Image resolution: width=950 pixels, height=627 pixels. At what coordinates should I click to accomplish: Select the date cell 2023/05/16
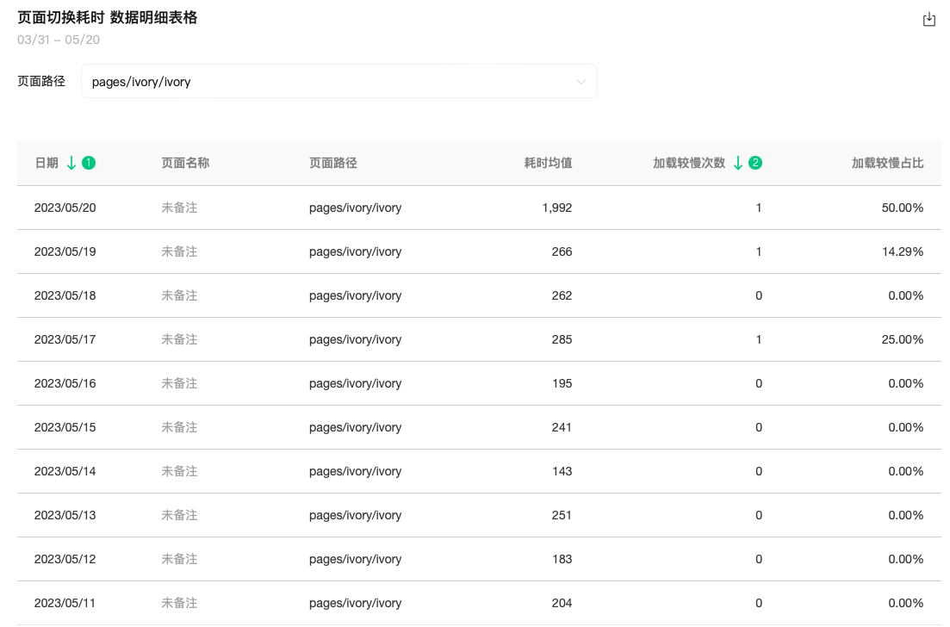coord(65,383)
